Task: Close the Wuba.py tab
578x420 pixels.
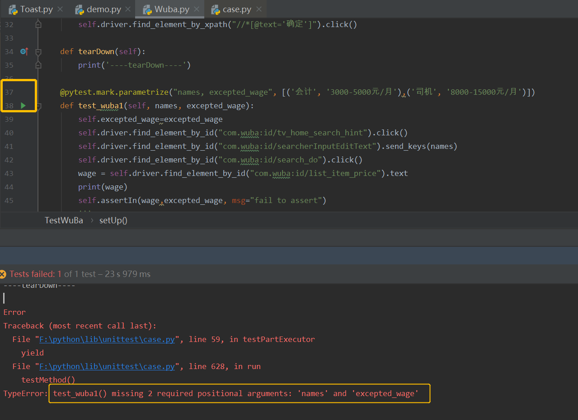Action: pyautogui.click(x=197, y=9)
